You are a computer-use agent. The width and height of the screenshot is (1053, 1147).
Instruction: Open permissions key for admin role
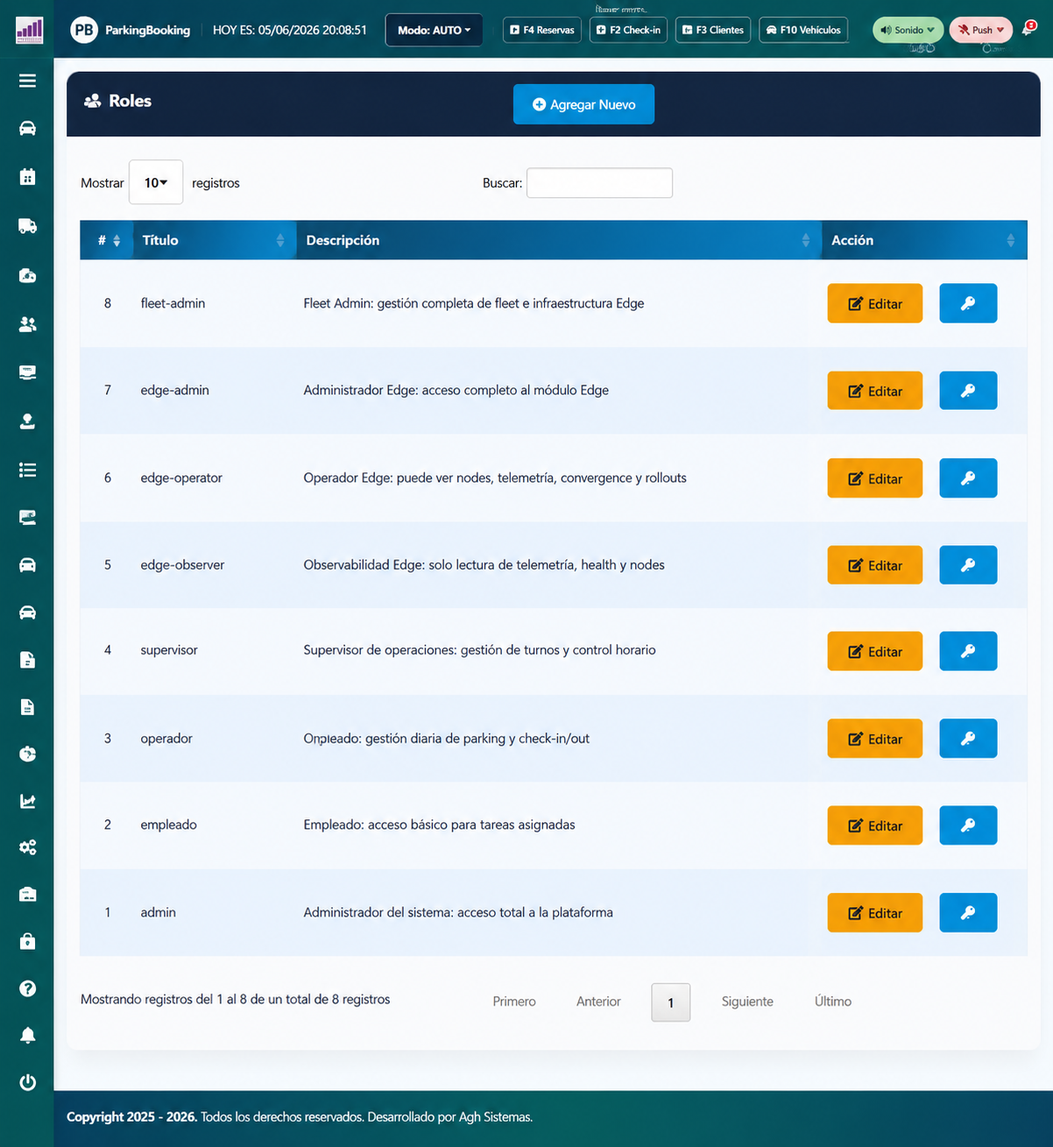coord(968,912)
